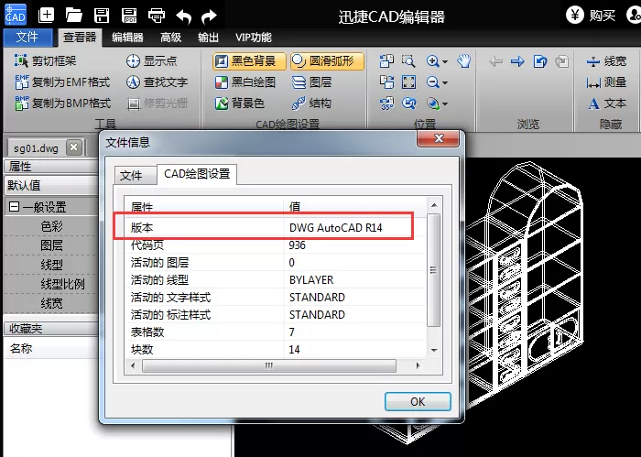Choose 复制为BMP格式 copy tool
The height and width of the screenshot is (457, 641).
62,103
